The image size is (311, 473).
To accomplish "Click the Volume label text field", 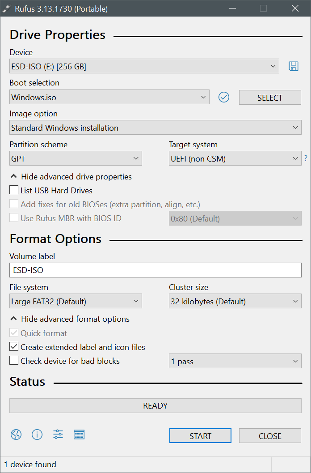I will coord(155,270).
